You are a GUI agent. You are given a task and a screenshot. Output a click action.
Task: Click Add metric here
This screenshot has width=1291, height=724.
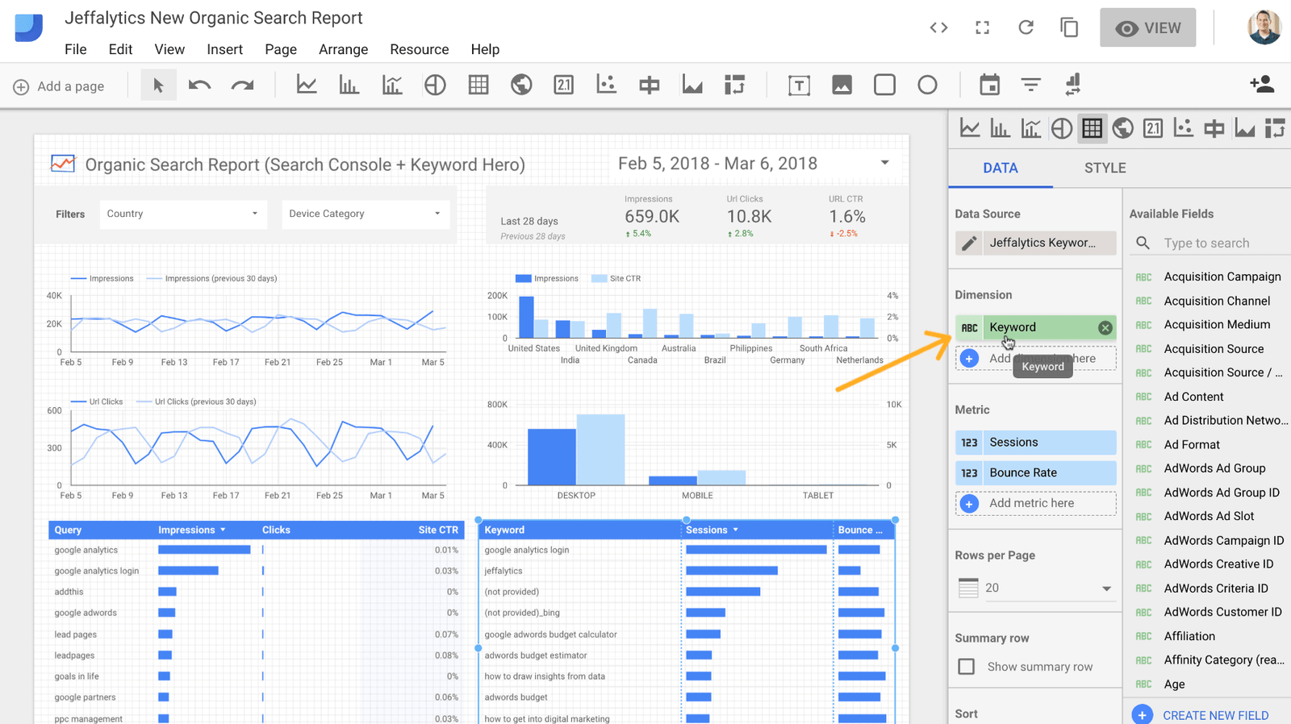coord(1036,503)
